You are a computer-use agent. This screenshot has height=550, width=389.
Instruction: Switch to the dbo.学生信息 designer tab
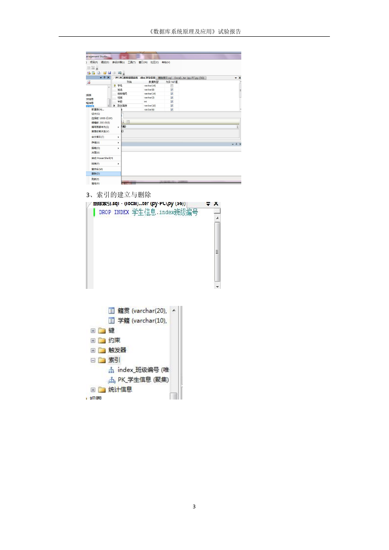(x=135, y=78)
